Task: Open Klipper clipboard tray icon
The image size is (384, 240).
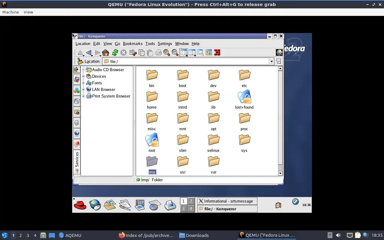Action: click(x=278, y=205)
